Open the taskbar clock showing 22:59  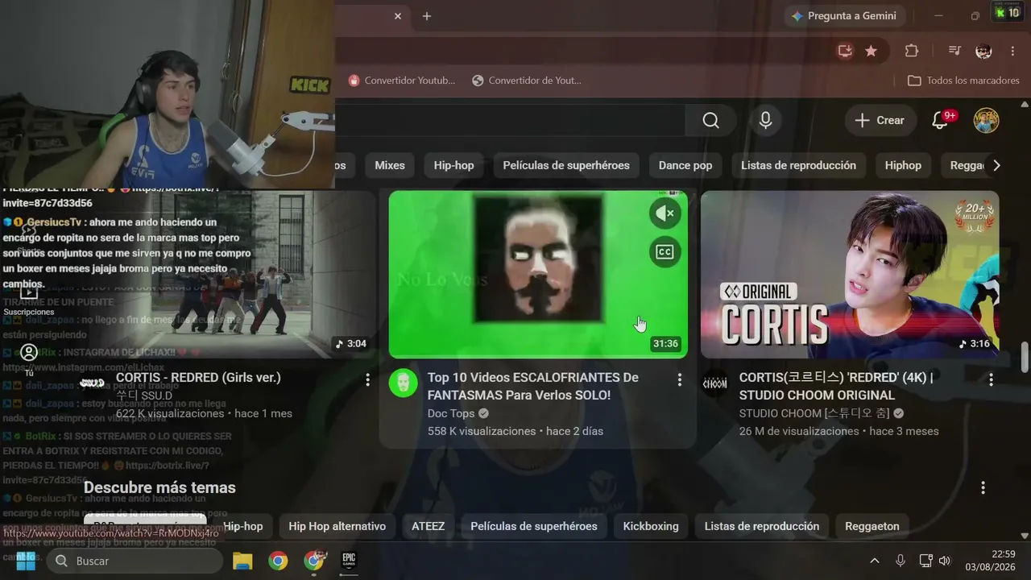992,561
